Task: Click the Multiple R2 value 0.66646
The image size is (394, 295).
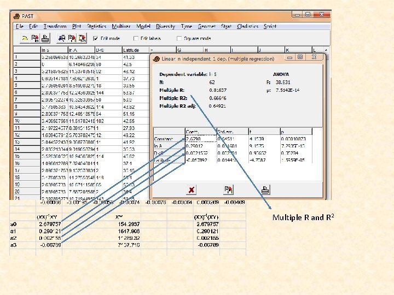Action: click(218, 98)
